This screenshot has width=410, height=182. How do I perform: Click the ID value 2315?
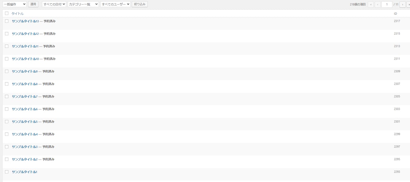click(x=397, y=34)
